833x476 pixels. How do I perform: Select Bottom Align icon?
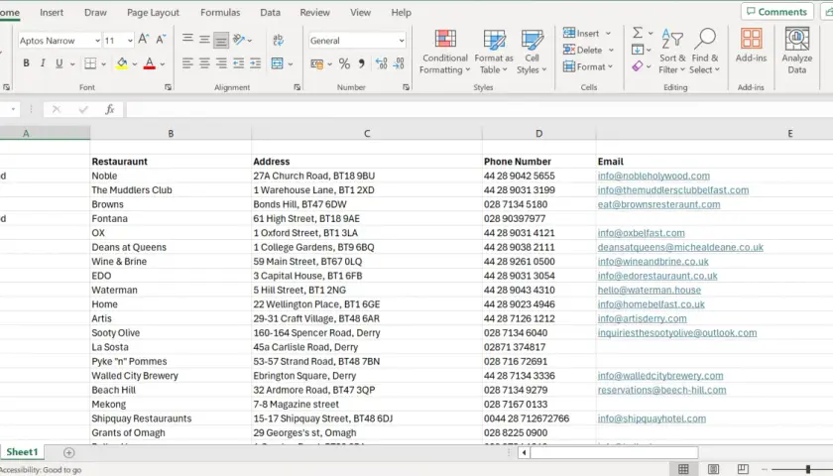tap(221, 40)
